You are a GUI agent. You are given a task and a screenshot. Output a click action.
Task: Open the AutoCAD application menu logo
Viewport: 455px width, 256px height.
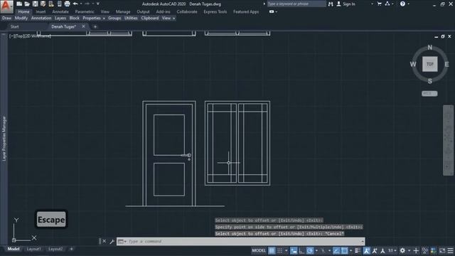6,6
